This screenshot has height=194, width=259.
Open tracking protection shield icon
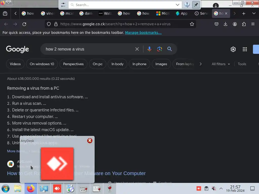click(x=49, y=24)
